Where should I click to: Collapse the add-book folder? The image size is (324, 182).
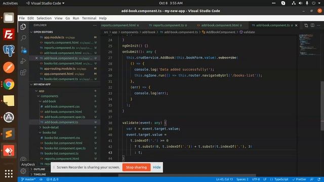(x=49, y=101)
